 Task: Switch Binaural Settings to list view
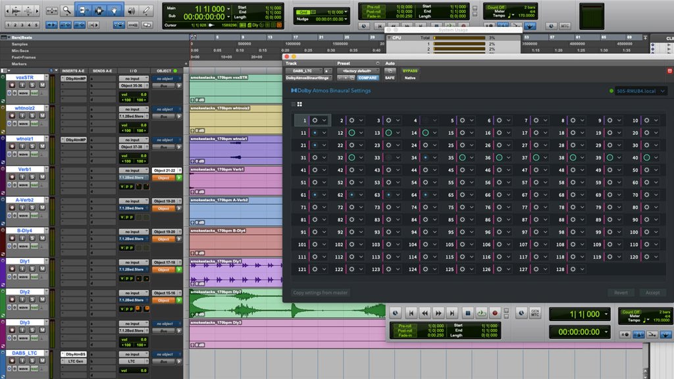pyautogui.click(x=294, y=104)
